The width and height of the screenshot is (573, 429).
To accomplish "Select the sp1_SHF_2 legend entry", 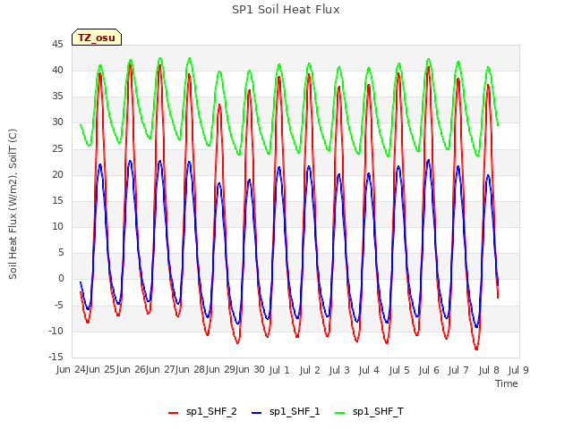I will (202, 412).
